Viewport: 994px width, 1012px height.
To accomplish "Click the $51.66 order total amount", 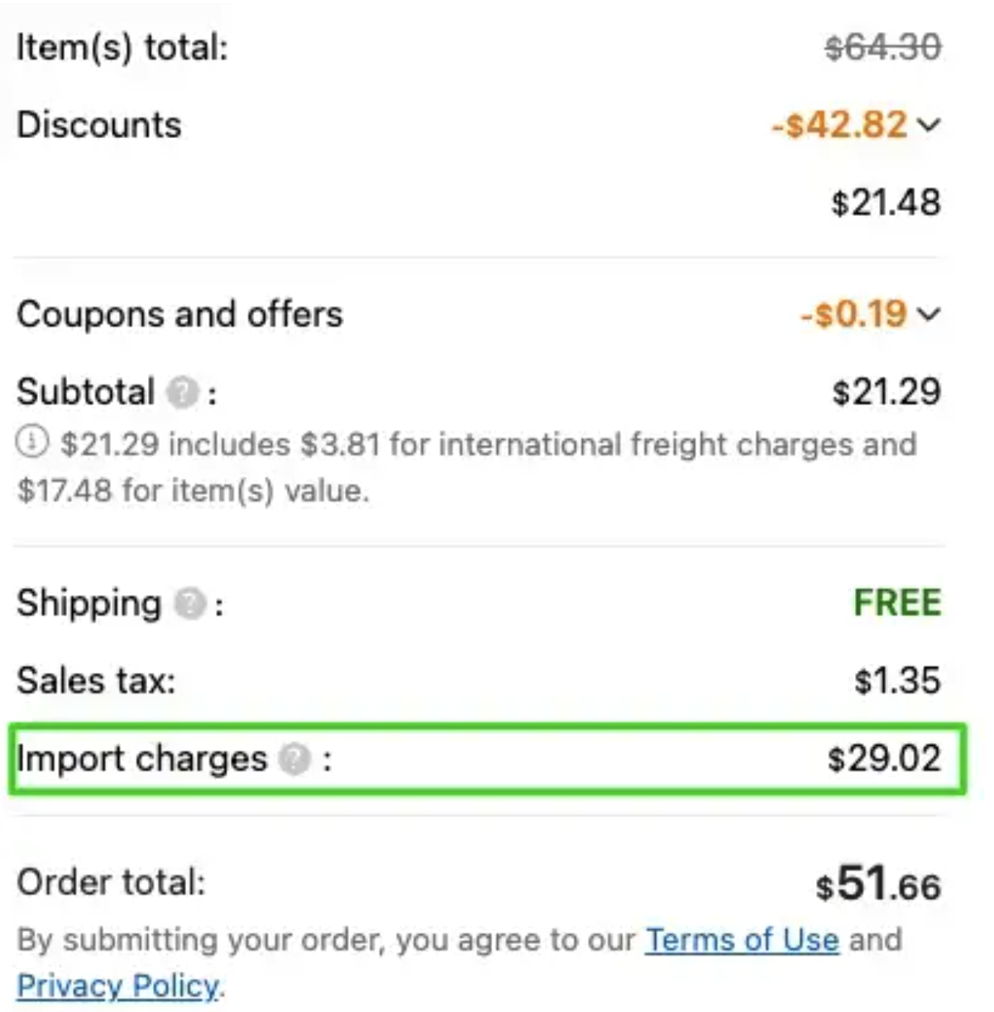I will tap(877, 884).
